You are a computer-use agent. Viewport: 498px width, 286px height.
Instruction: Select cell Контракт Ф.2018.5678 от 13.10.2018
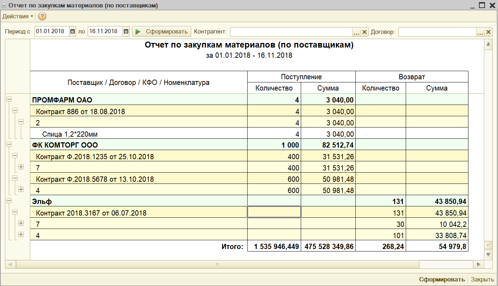click(139, 179)
